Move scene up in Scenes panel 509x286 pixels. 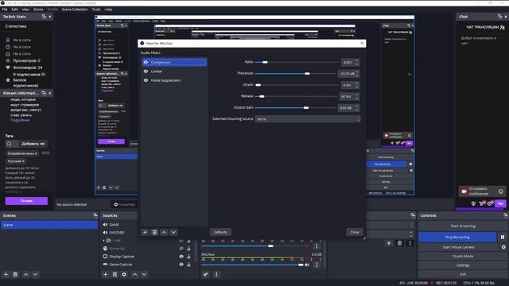point(26,274)
